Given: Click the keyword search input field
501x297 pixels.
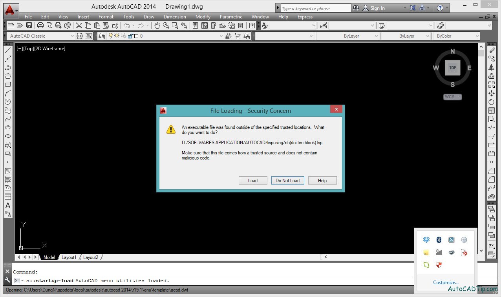Looking at the screenshot, I should (x=316, y=8).
